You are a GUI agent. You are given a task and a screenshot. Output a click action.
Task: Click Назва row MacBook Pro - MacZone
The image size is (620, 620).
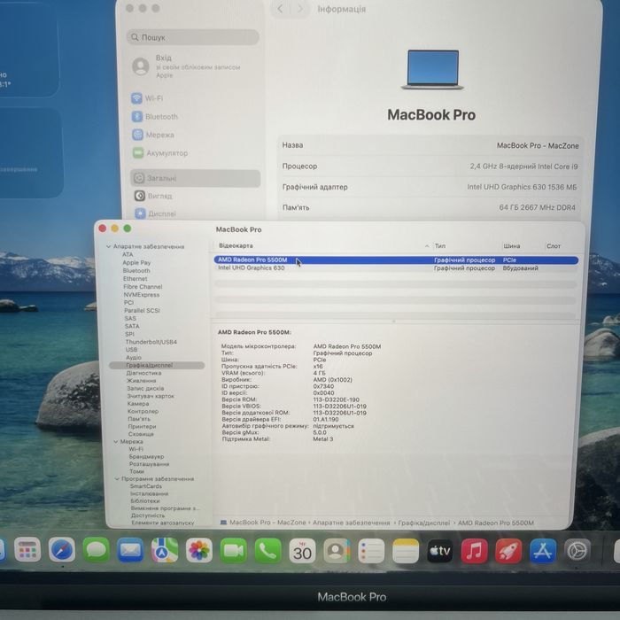click(x=430, y=145)
